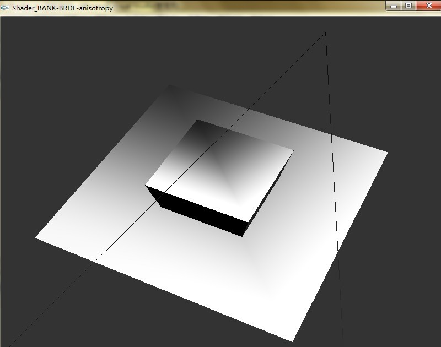Close the Shader_BANK-BRDF-anisotropy window
The width and height of the screenshot is (441, 347).
[428, 6]
